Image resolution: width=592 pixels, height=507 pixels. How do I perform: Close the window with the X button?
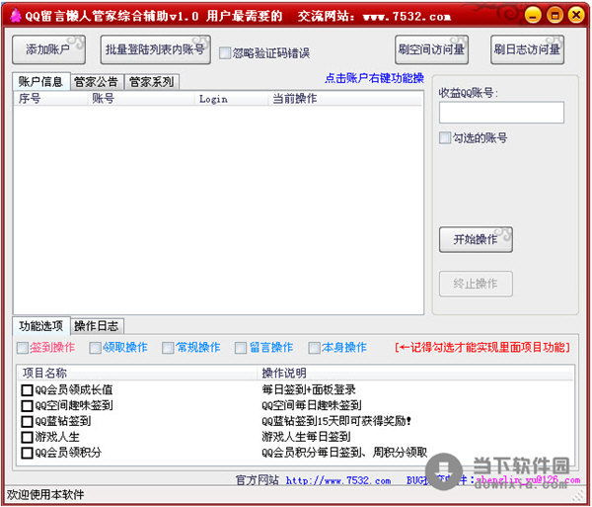tap(576, 16)
